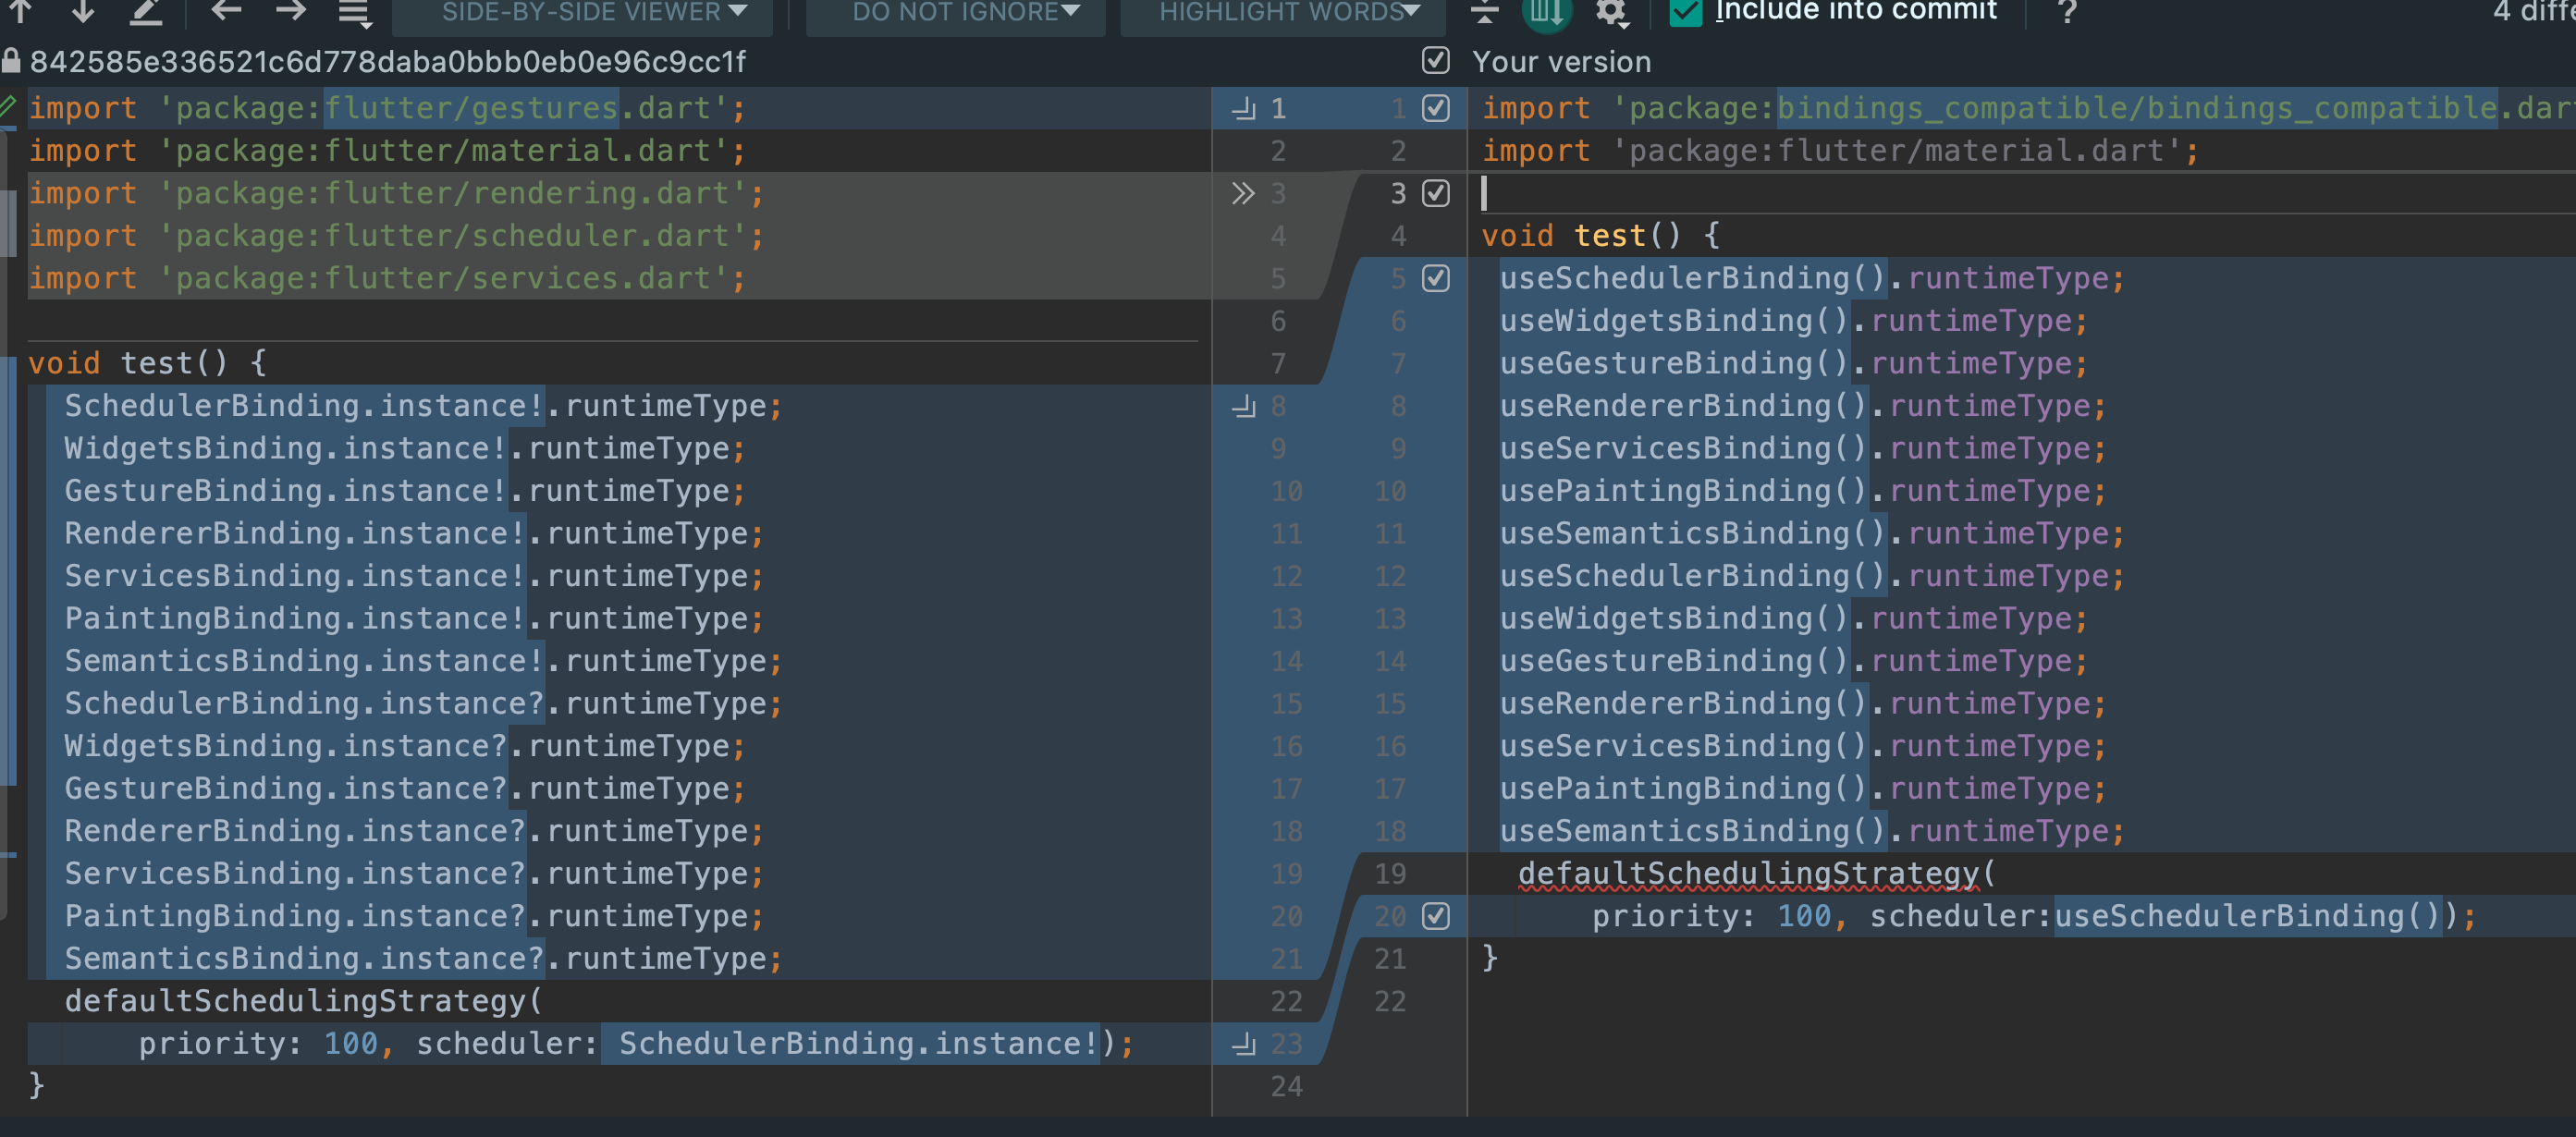This screenshot has width=2576, height=1137.
Task: Toggle line 1 change inclusion checkbox
Action: tap(1435, 108)
